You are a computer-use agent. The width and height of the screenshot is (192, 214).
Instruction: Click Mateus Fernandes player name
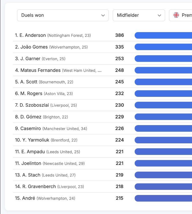click(x=40, y=70)
